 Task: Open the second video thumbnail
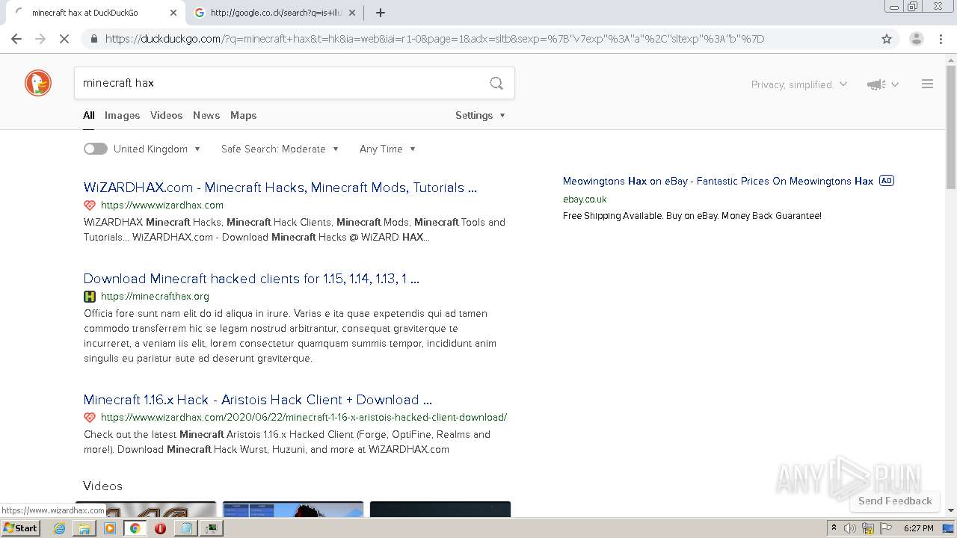pyautogui.click(x=293, y=509)
